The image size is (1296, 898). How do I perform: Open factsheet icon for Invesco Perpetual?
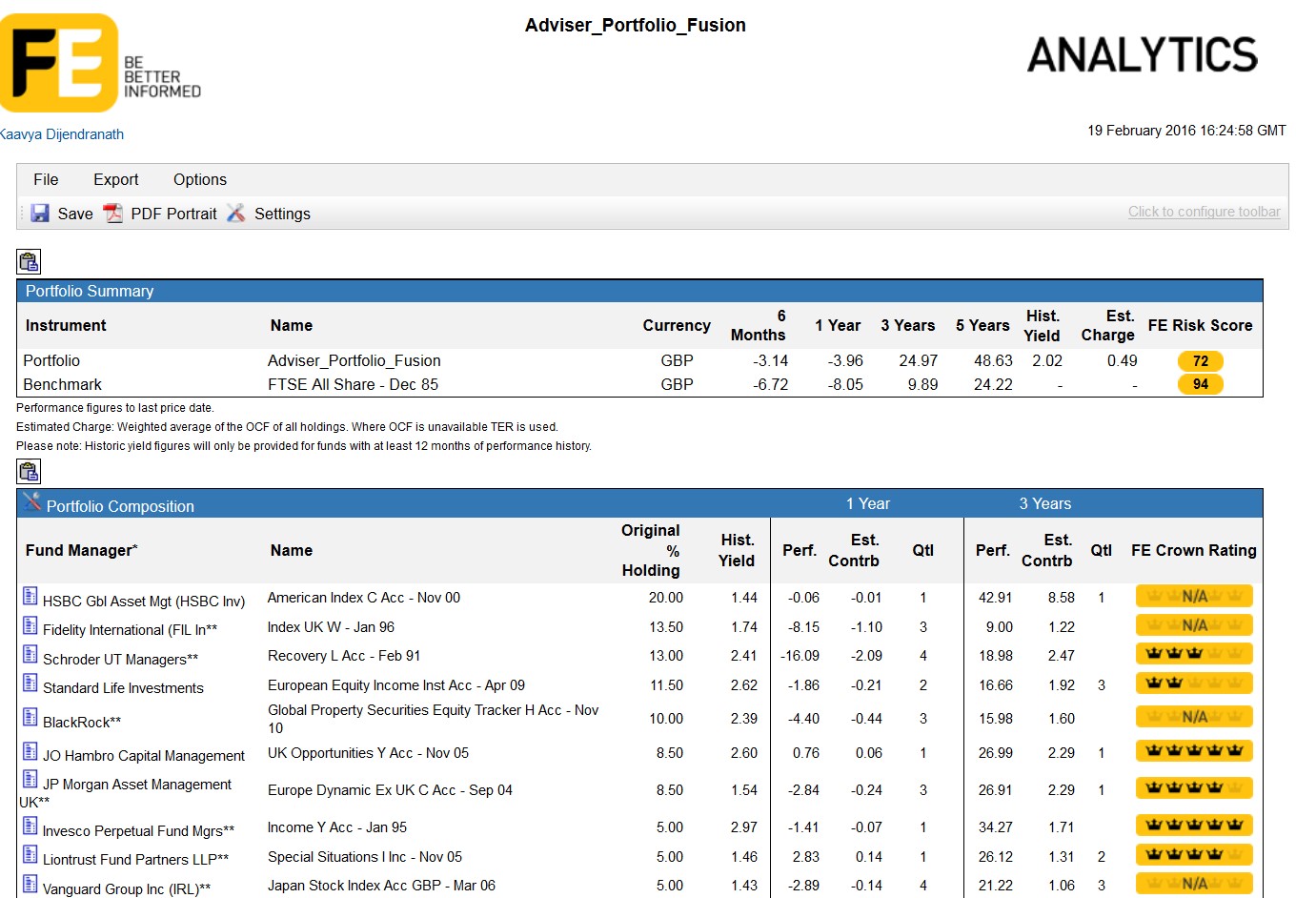pos(30,827)
